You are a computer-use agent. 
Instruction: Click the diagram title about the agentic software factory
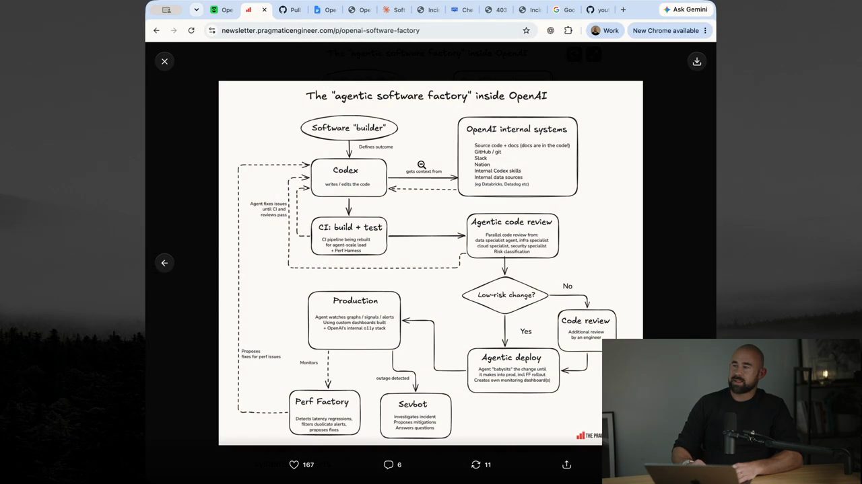(426, 95)
